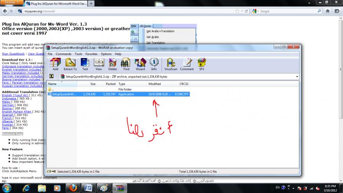This screenshot has height=193, width=343.
Task: Launch the Wizard tool
Action: click(x=140, y=64)
